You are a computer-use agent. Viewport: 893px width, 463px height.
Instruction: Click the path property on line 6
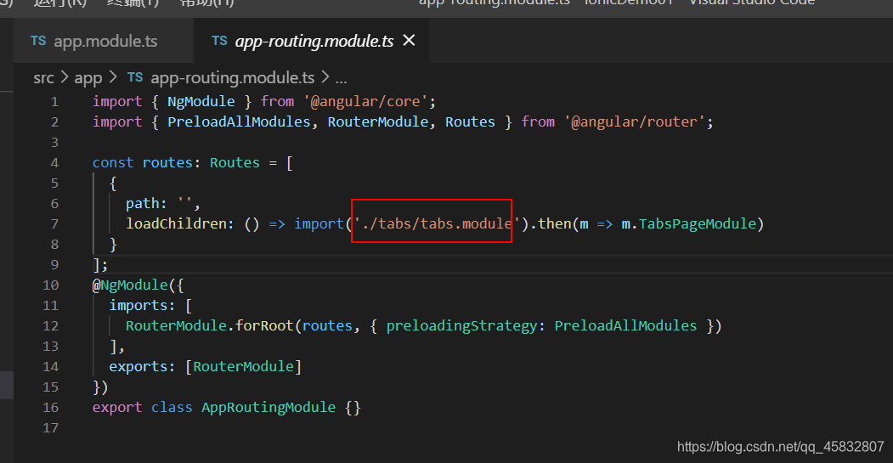click(143, 204)
